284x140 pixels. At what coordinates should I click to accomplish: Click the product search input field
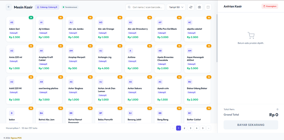pyautogui.click(x=145, y=7)
